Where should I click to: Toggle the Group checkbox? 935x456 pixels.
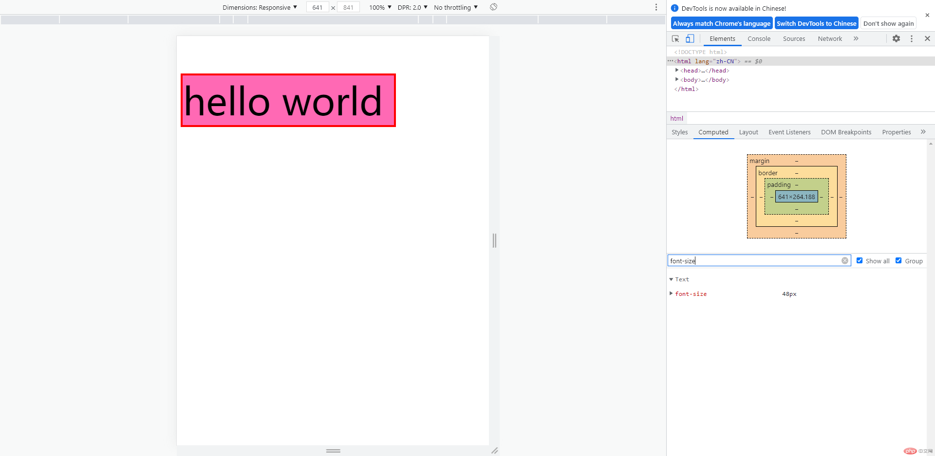[898, 261]
